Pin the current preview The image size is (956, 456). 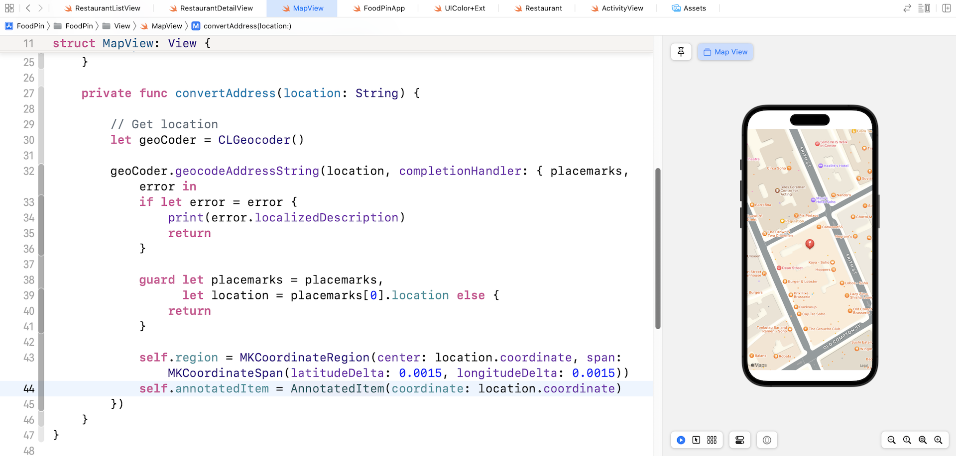(x=681, y=52)
